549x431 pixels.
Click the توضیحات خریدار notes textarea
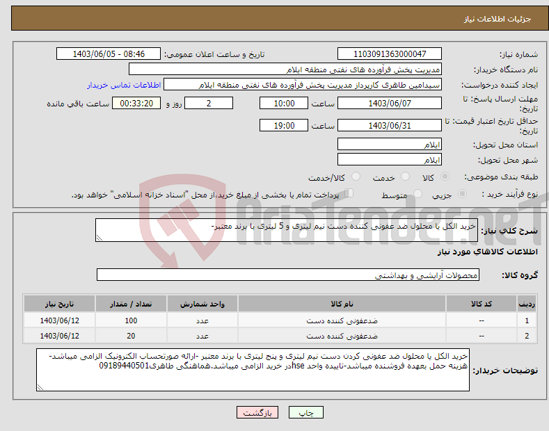click(253, 370)
